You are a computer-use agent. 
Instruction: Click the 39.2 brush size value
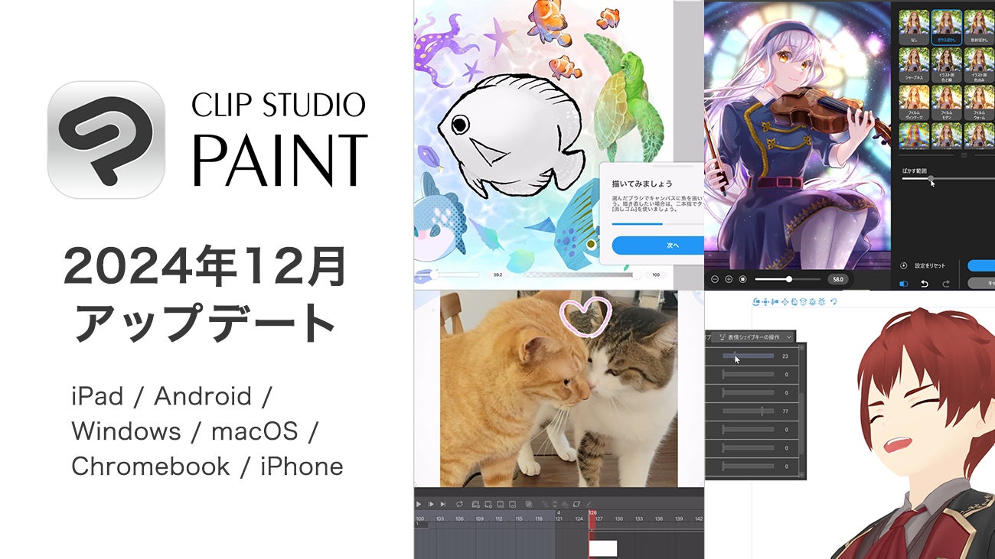[497, 275]
